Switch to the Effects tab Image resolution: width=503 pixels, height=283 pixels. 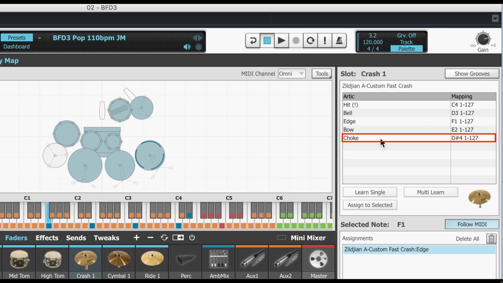pyautogui.click(x=47, y=238)
